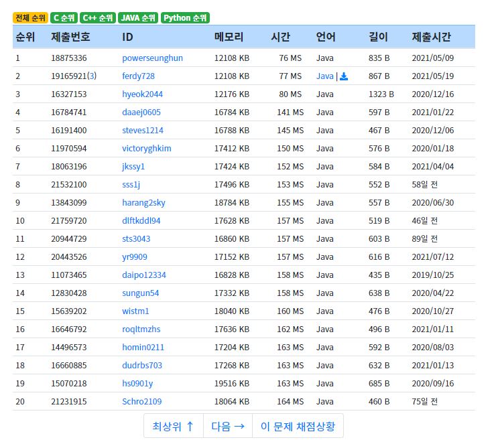Open the Python 순위 tab
Image resolution: width=498 pixels, height=446 pixels.
(185, 18)
